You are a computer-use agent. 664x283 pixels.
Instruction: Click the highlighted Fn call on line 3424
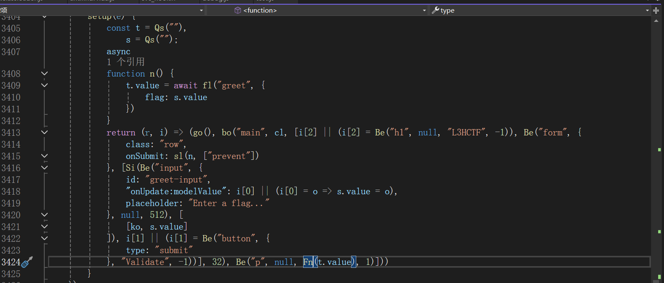(x=308, y=262)
